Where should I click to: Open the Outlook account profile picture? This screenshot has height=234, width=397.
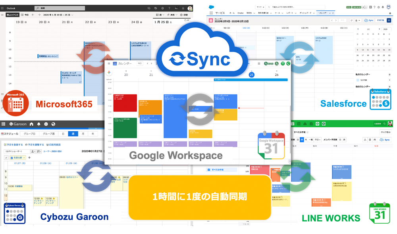coord(190,8)
